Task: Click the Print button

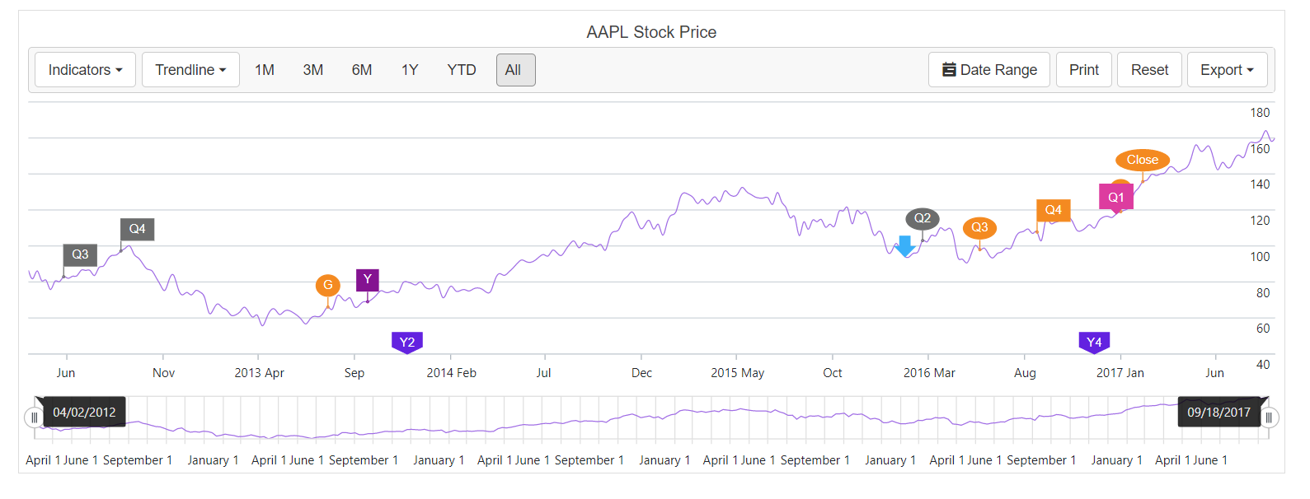Action: (x=1084, y=70)
